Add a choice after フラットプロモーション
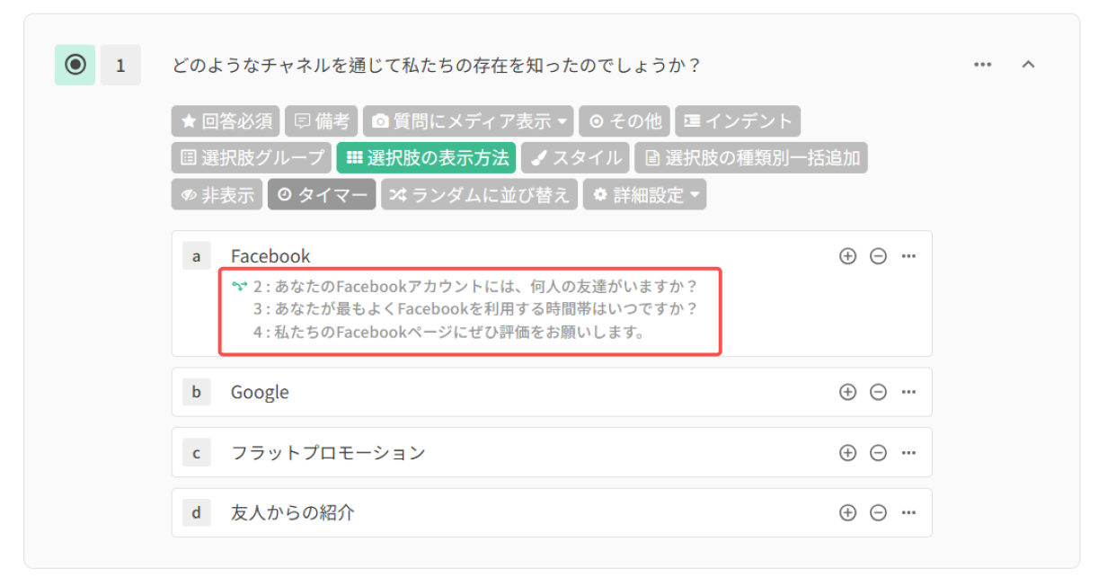The image size is (1107, 578). click(x=847, y=453)
